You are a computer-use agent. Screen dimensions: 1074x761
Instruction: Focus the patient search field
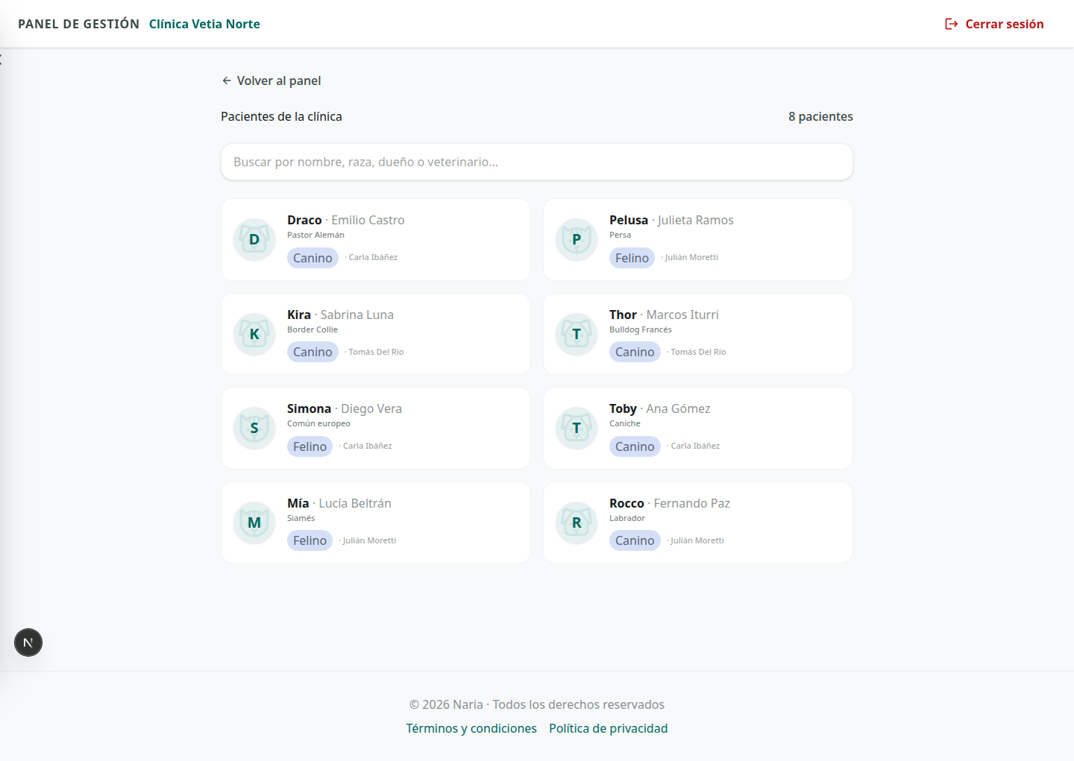pyautogui.click(x=537, y=162)
